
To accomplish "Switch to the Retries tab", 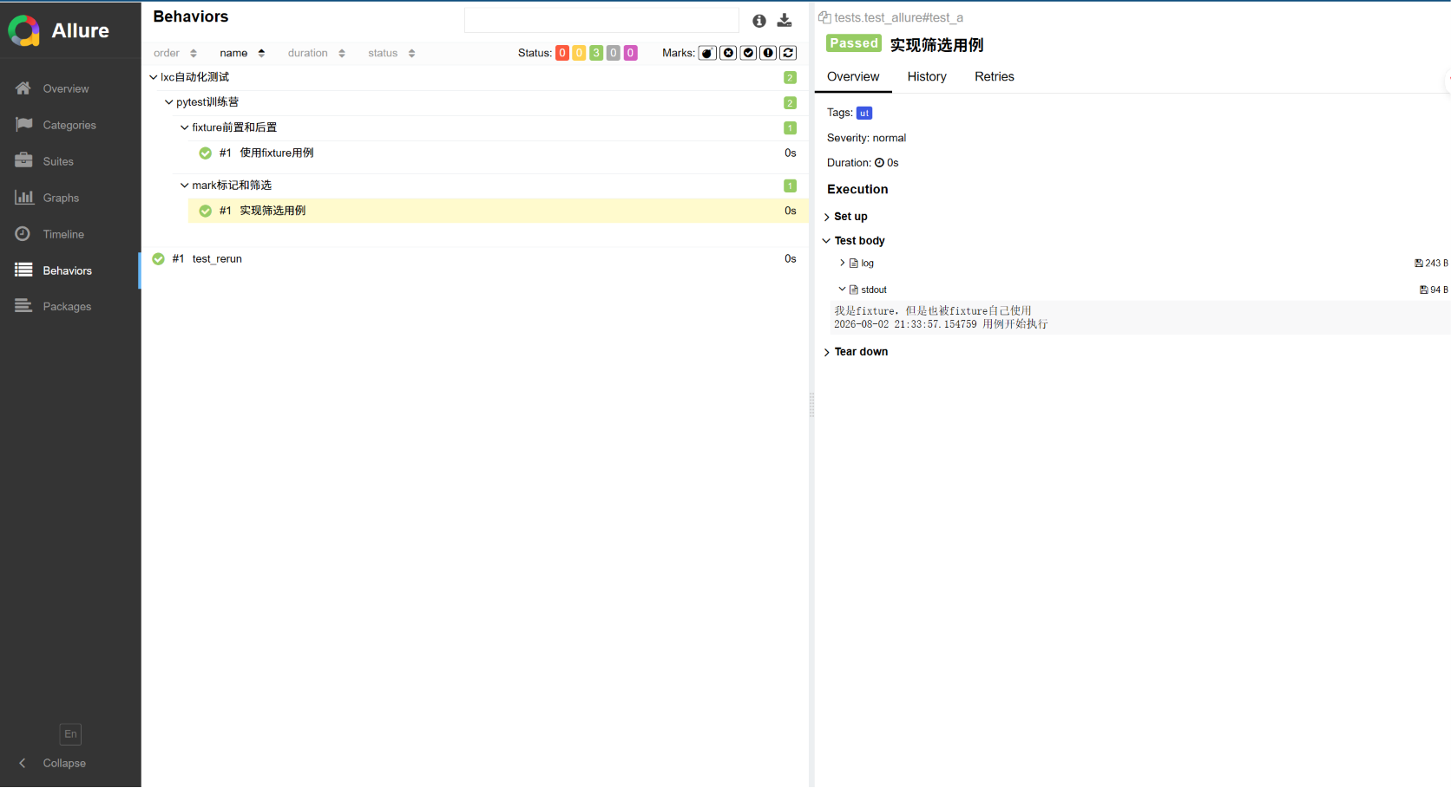I will click(995, 76).
